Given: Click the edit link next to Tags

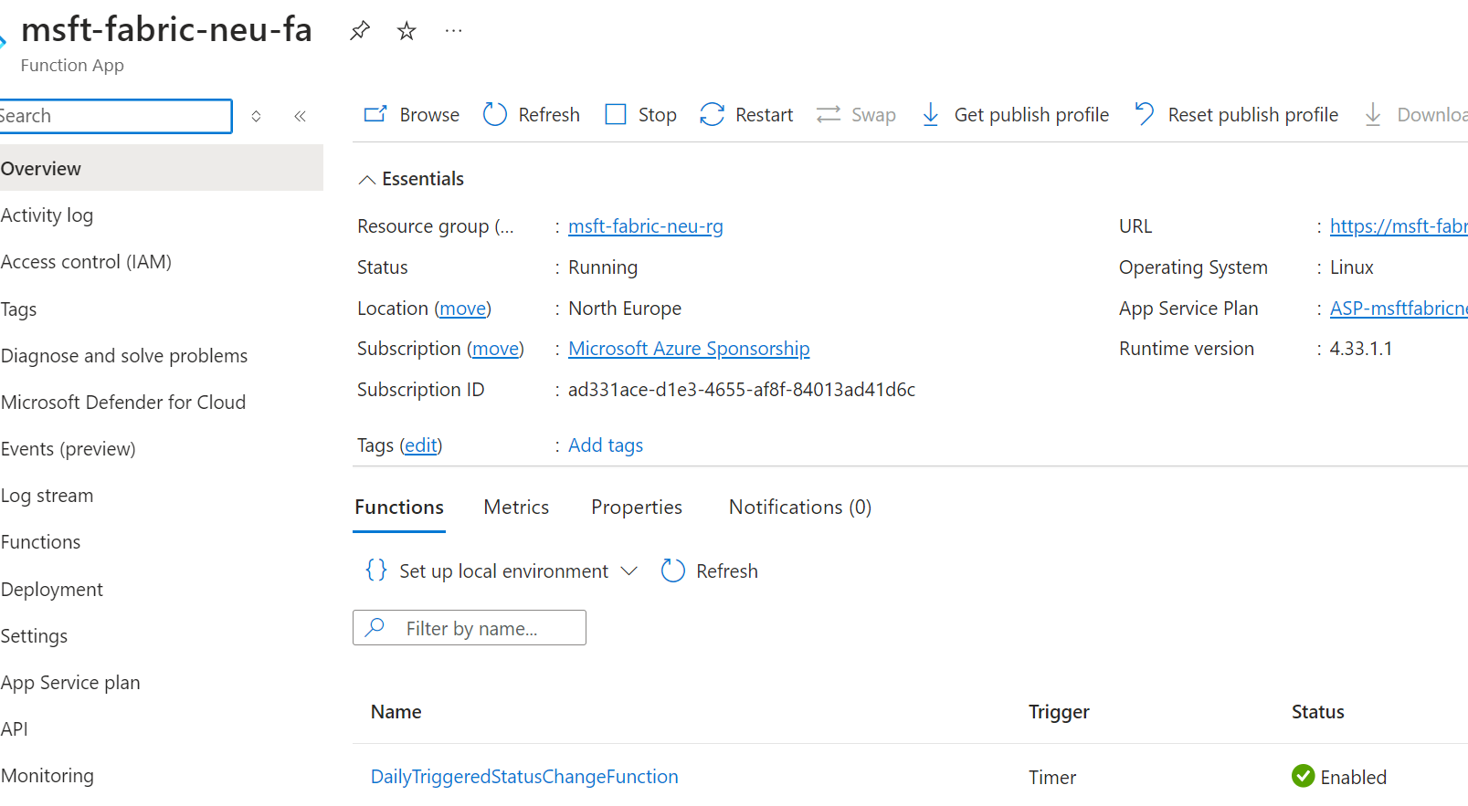Looking at the screenshot, I should [421, 445].
